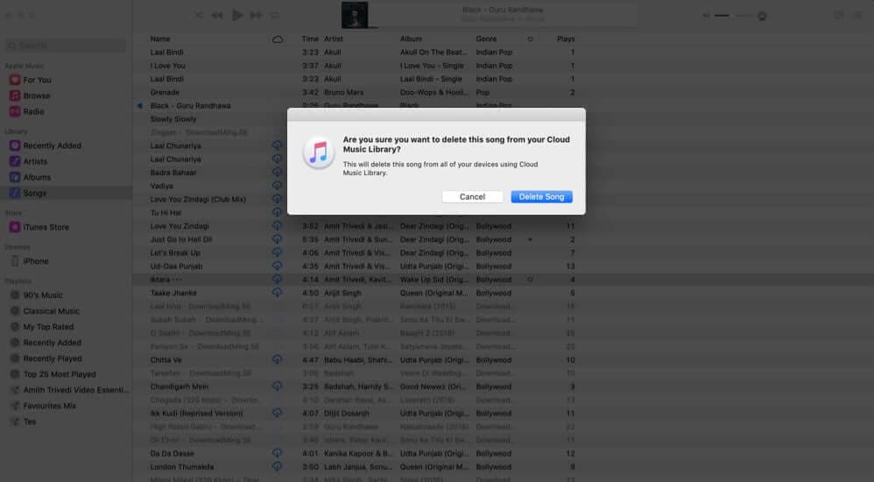Adjust the volume slider
Viewport: 874px width, 482px height.
coord(733,16)
